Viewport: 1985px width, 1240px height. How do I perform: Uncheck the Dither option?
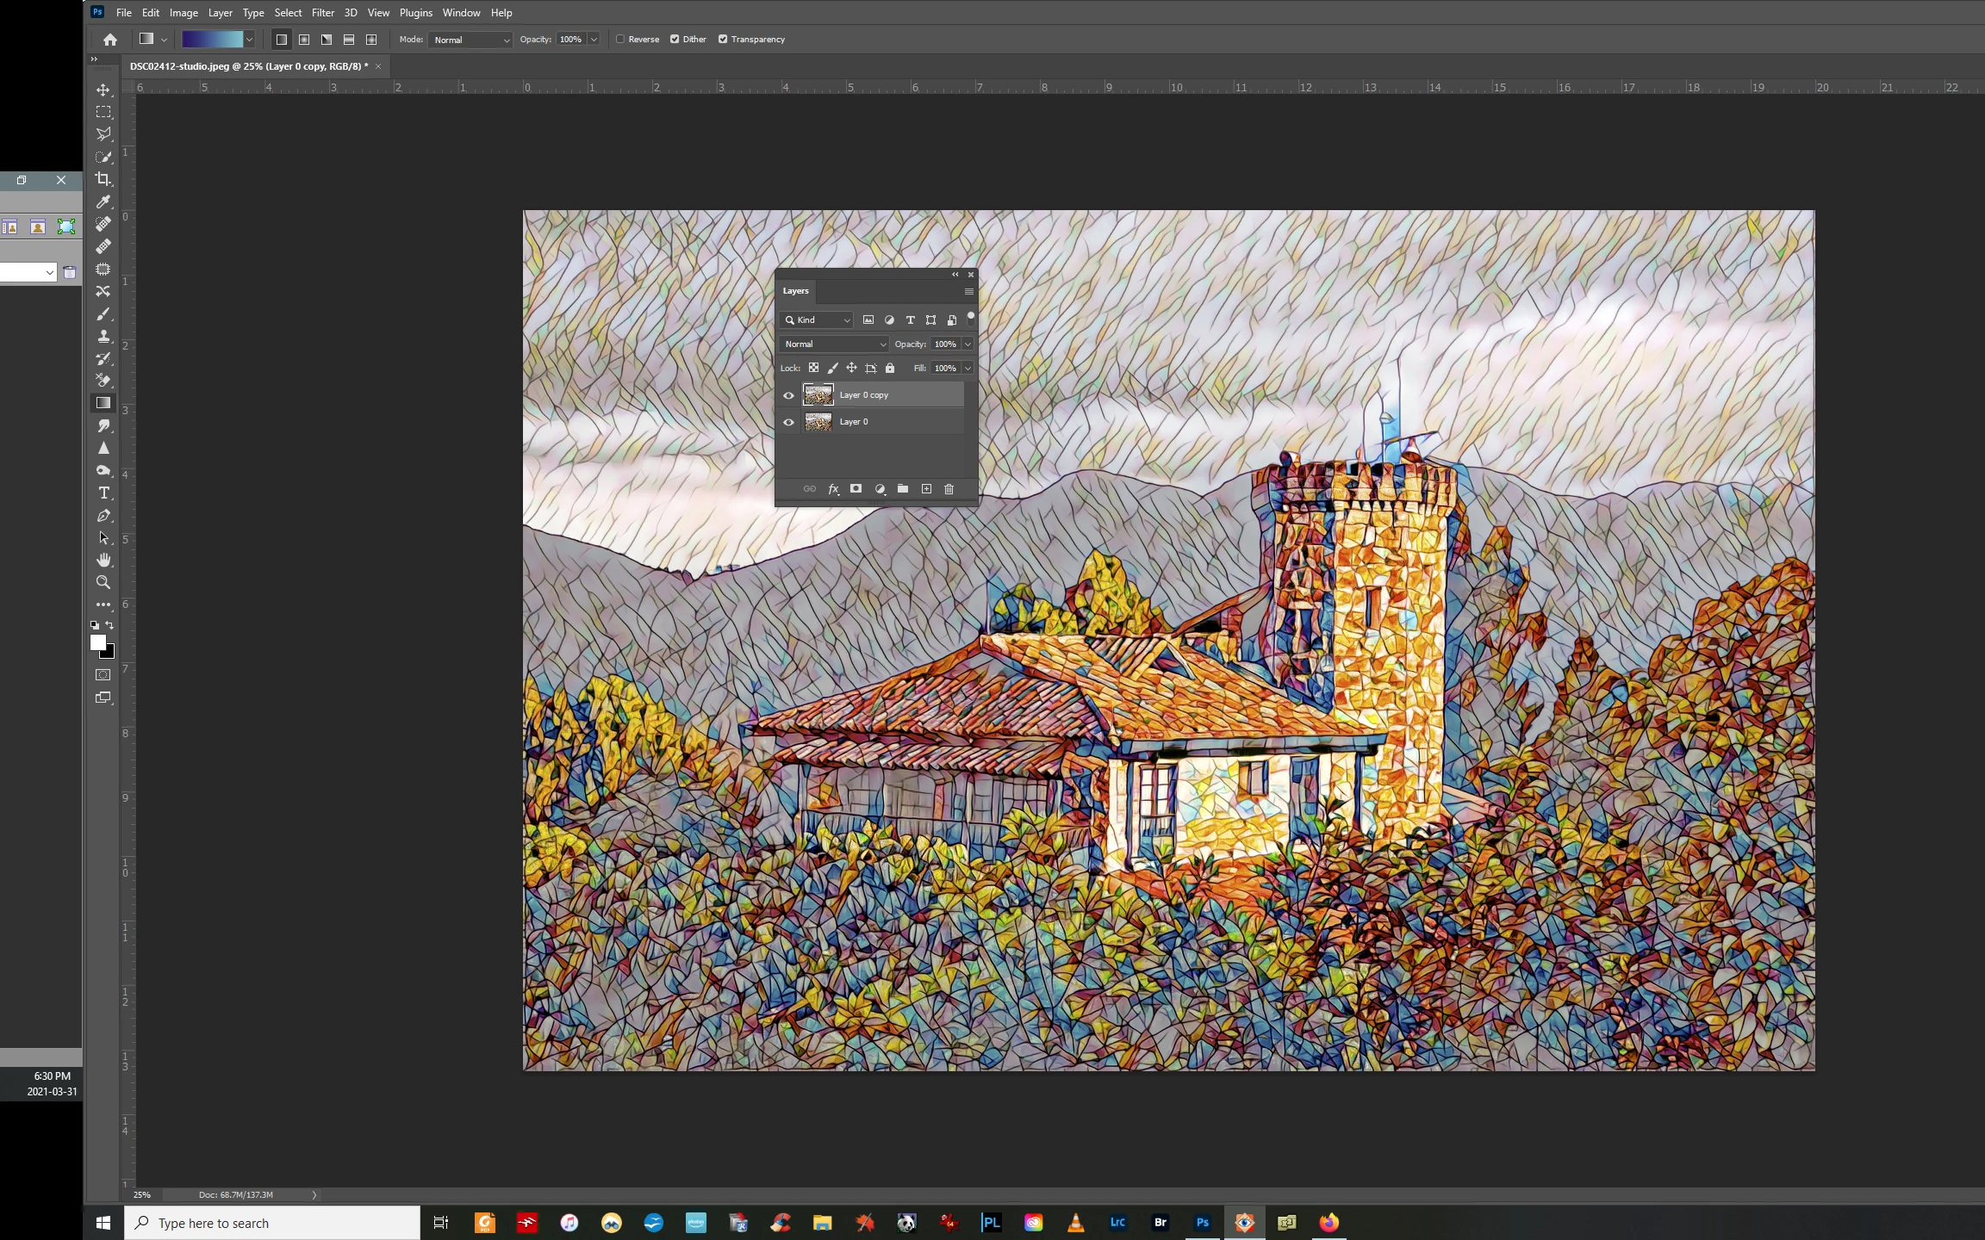[675, 40]
